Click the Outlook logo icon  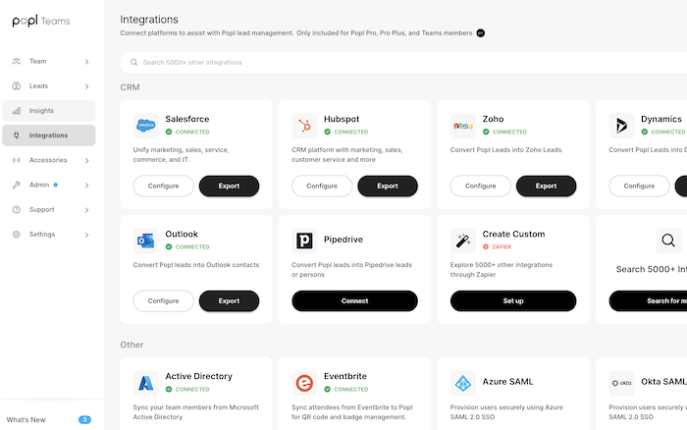(146, 241)
